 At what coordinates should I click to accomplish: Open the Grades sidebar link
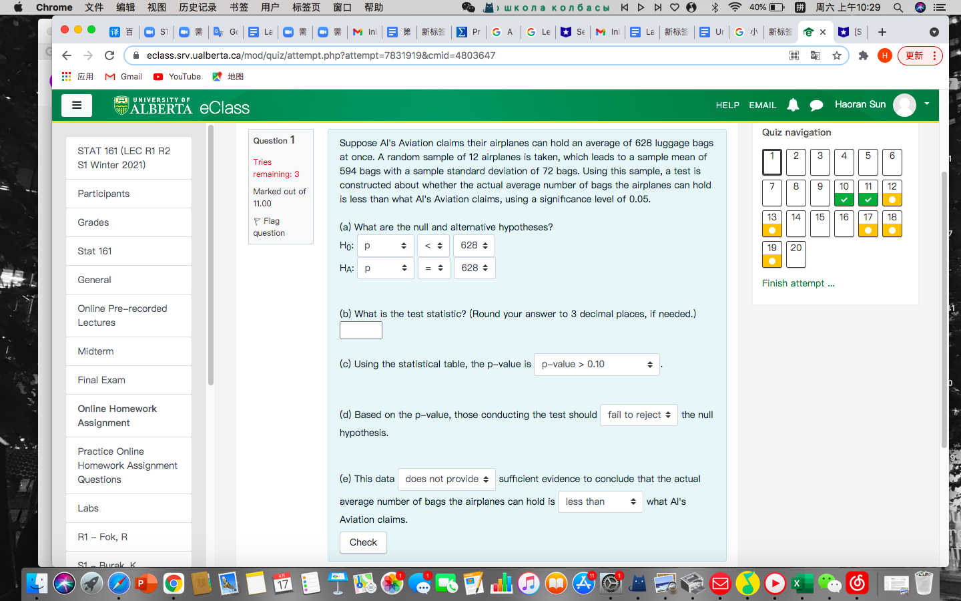click(93, 222)
